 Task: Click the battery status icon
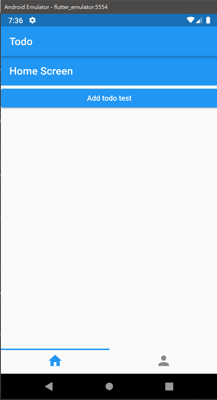[208, 20]
